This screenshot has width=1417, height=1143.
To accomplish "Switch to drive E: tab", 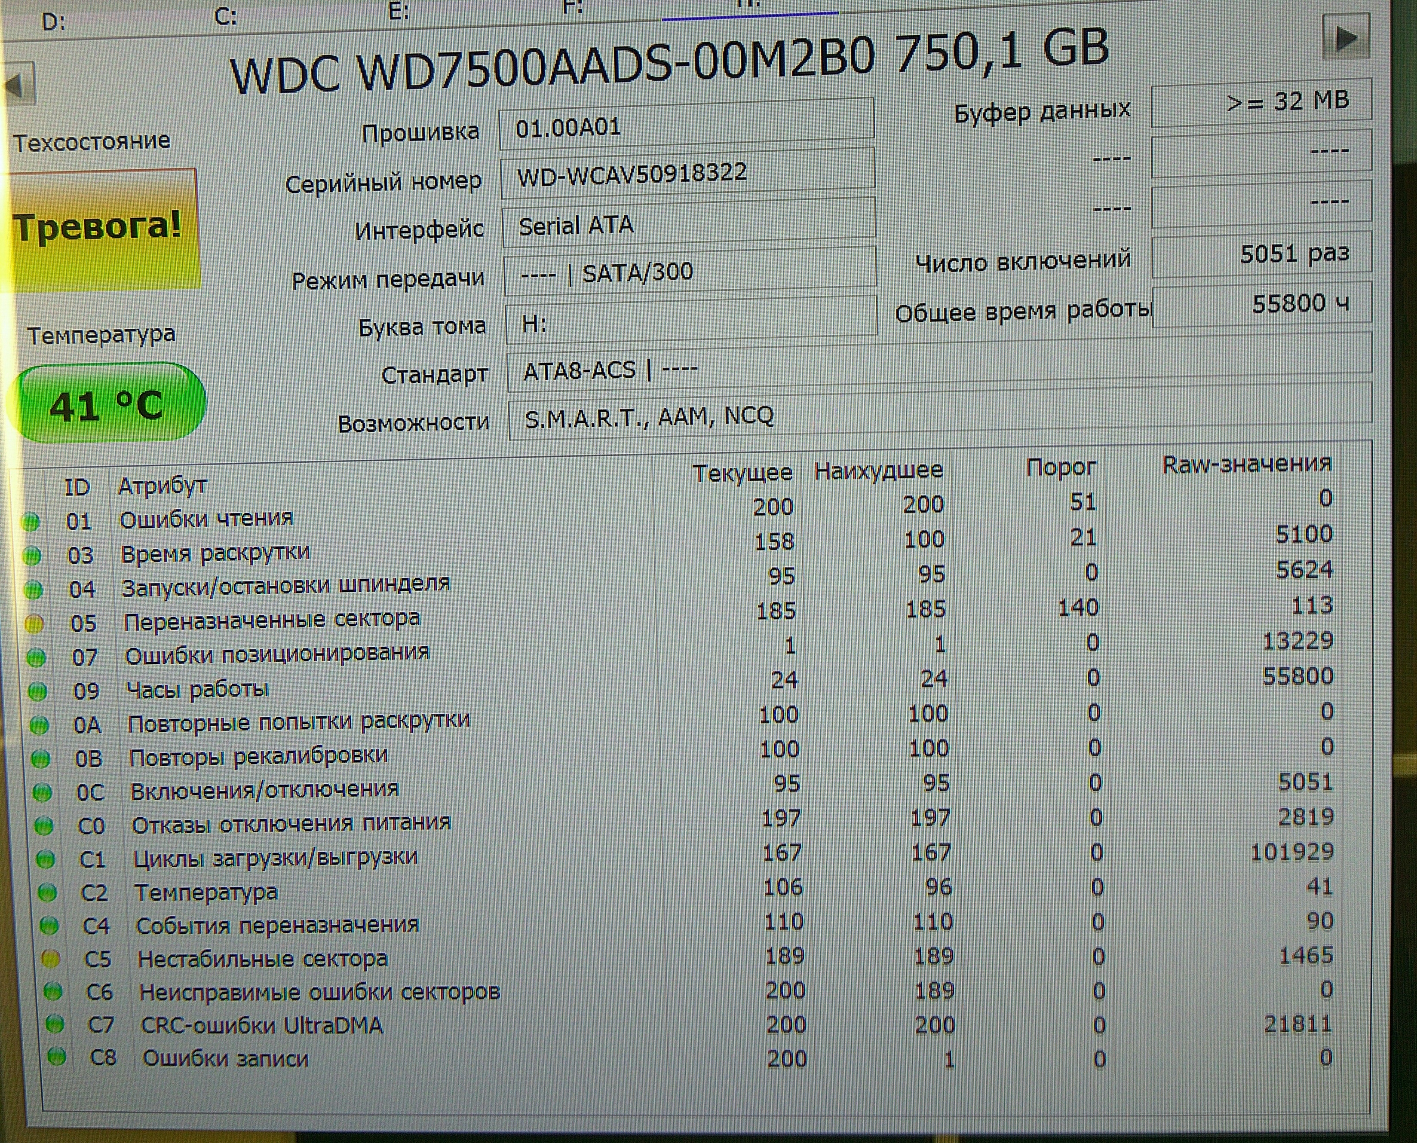I will [x=399, y=11].
